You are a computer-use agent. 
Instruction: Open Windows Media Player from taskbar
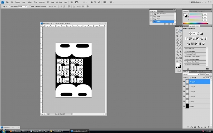tap(39, 131)
